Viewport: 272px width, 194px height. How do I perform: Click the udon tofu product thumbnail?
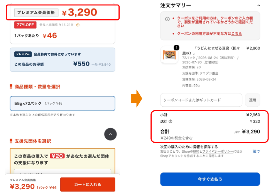point(169,55)
